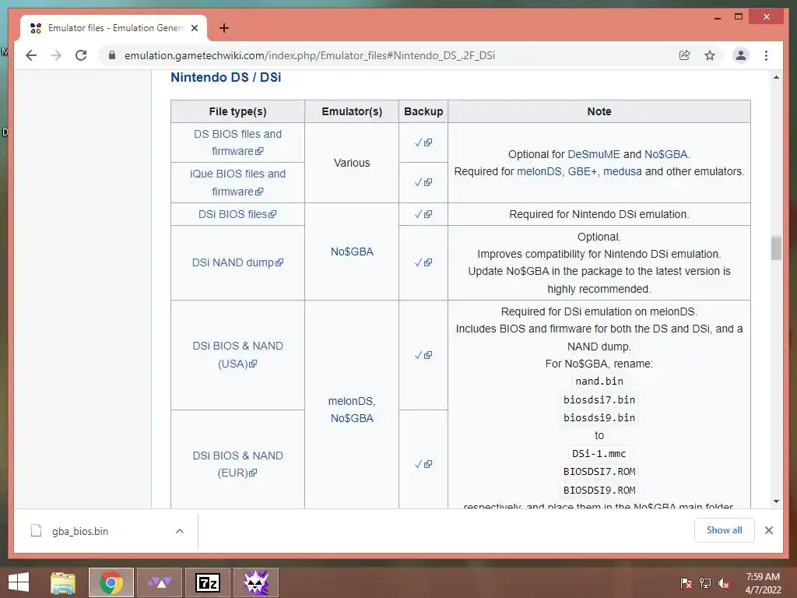Expand options for gba_bios.bin download
This screenshot has width=797, height=598.
coord(180,531)
